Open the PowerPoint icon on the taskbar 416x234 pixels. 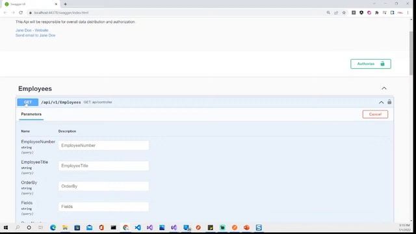246,227
